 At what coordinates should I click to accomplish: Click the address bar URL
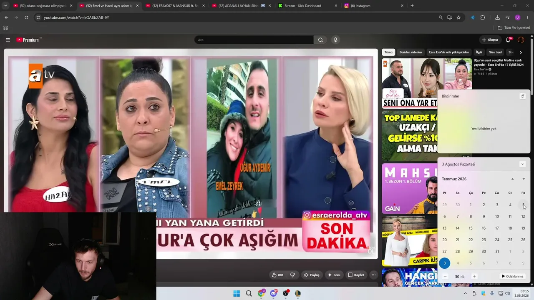[x=76, y=17]
